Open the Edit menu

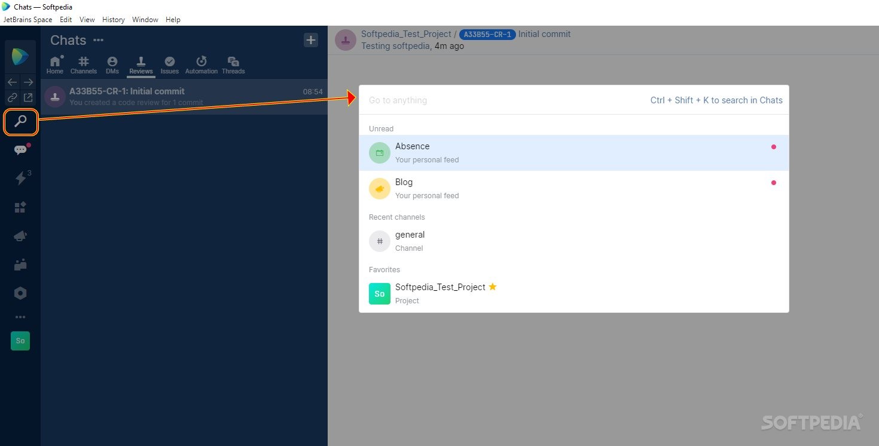pos(66,20)
